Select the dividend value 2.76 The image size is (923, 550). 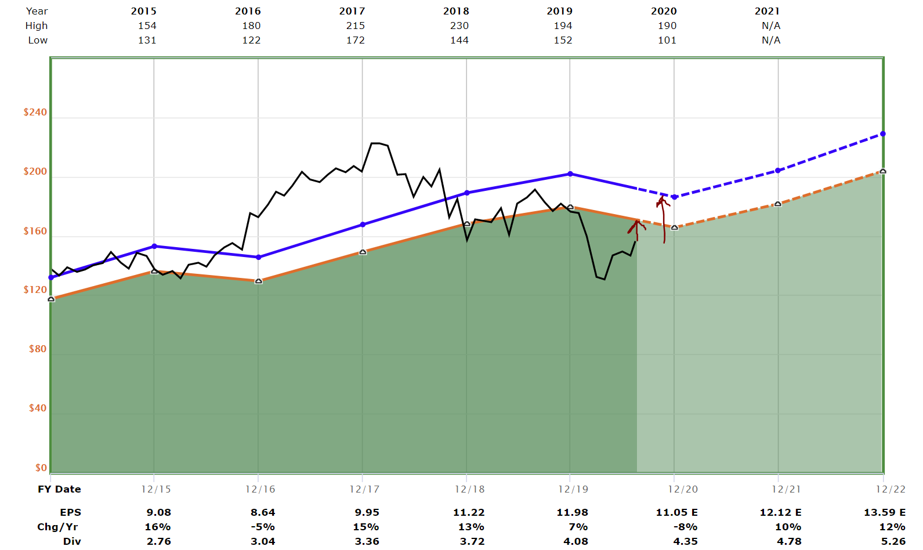click(x=159, y=541)
